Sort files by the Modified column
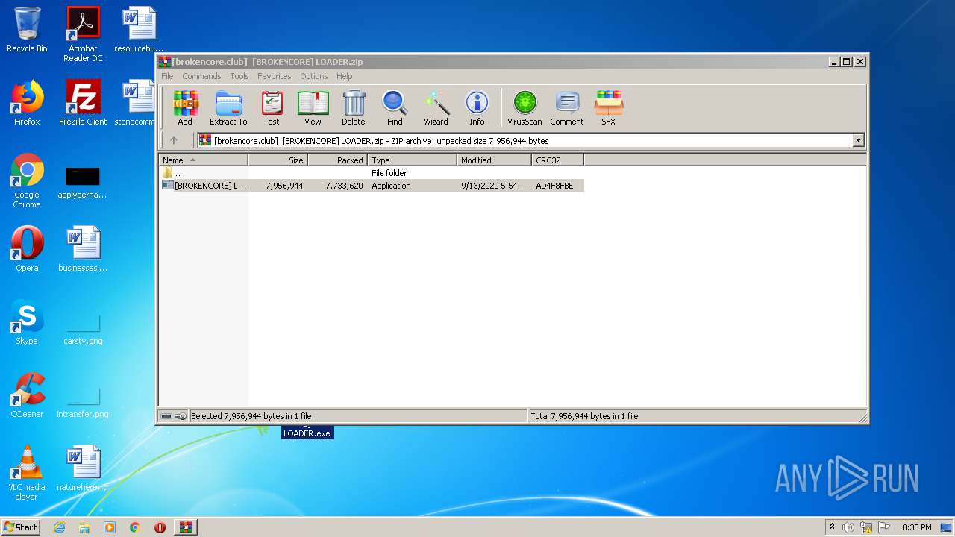The width and height of the screenshot is (955, 537). coord(495,160)
